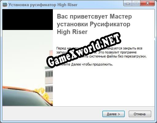Click the Далее > button
The width and height of the screenshot is (157, 123).
click(113, 114)
